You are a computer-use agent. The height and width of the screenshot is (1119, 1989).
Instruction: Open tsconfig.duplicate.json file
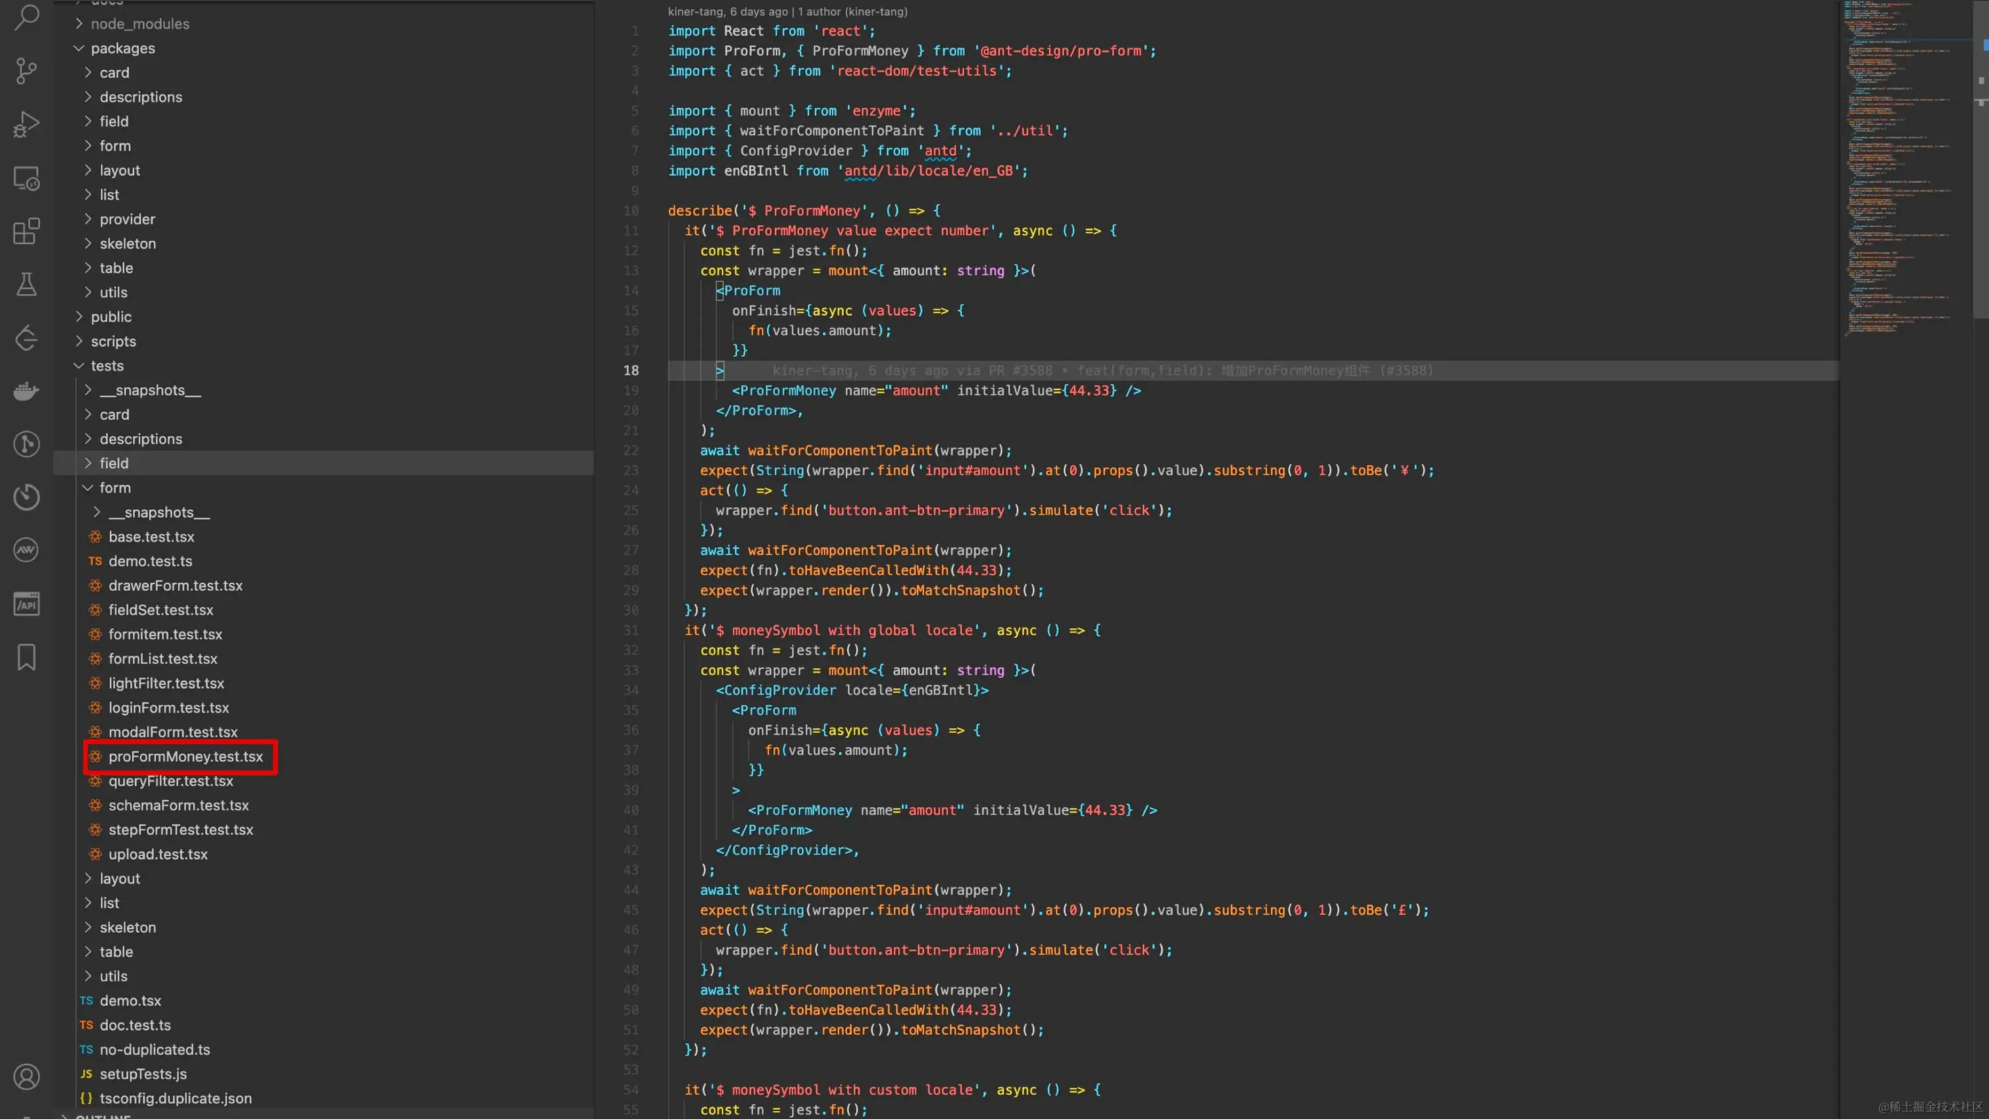(x=175, y=1098)
